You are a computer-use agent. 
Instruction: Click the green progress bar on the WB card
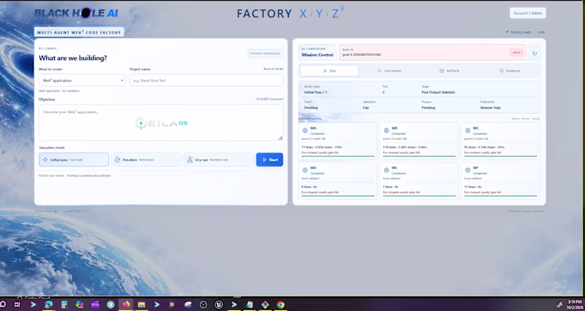coord(419,156)
